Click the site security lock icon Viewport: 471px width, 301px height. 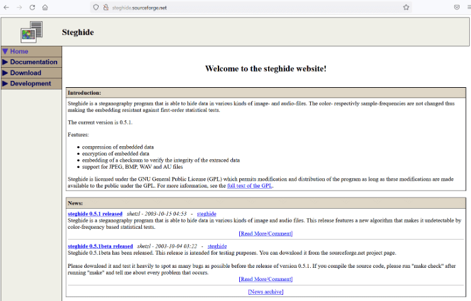click(106, 8)
